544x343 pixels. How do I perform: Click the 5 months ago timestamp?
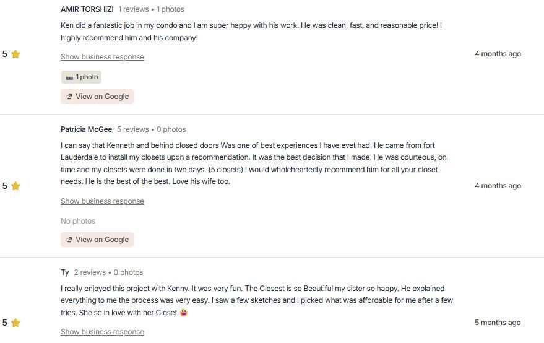coord(498,323)
